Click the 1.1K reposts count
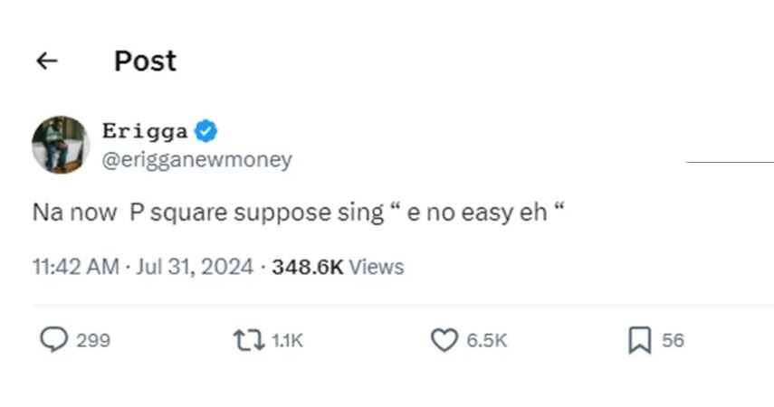 tap(287, 341)
